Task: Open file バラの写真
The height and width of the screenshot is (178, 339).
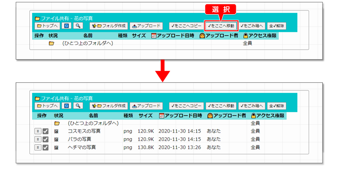Action: pyautogui.click(x=79, y=139)
